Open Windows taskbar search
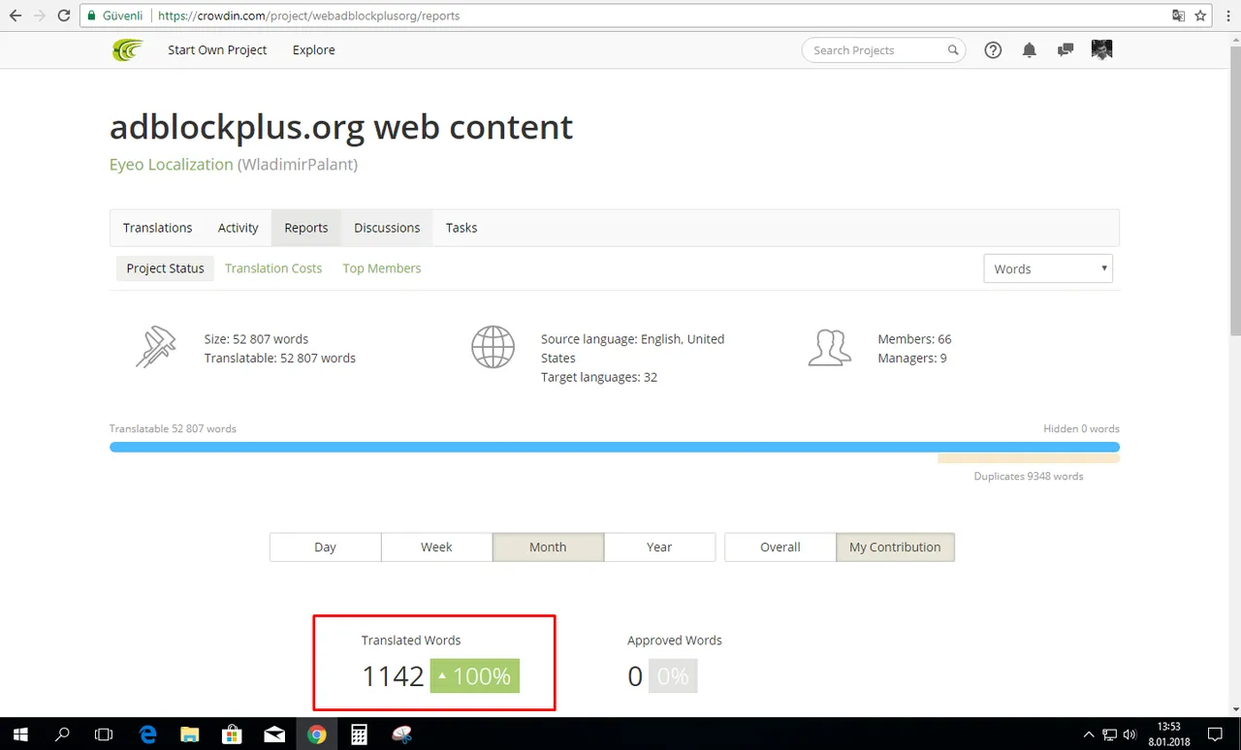The height and width of the screenshot is (750, 1241). pyautogui.click(x=62, y=734)
